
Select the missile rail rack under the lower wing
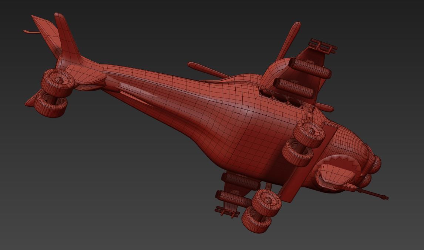pyautogui.click(x=226, y=212)
